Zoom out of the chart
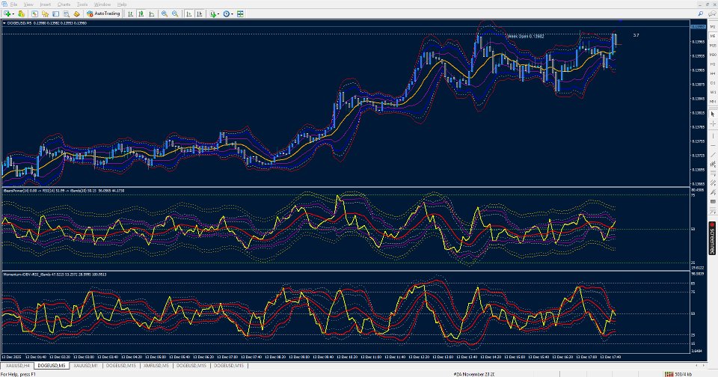 click(x=175, y=13)
